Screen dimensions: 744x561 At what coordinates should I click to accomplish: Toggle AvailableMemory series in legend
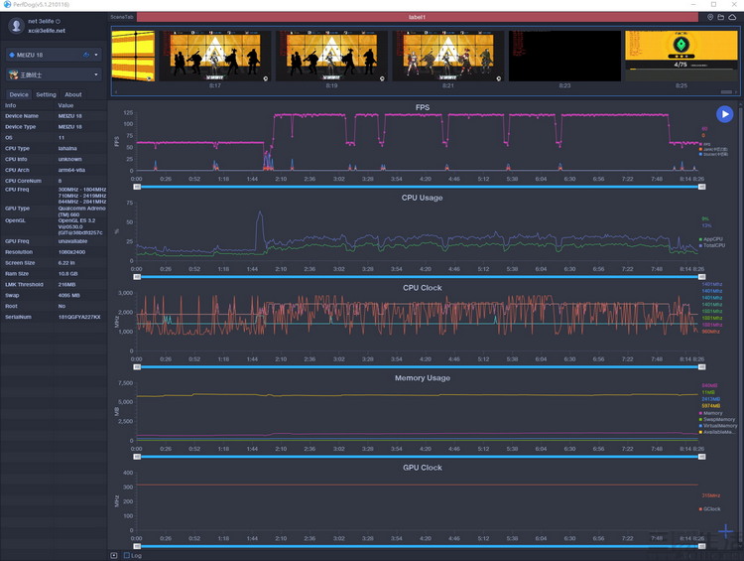tap(717, 432)
